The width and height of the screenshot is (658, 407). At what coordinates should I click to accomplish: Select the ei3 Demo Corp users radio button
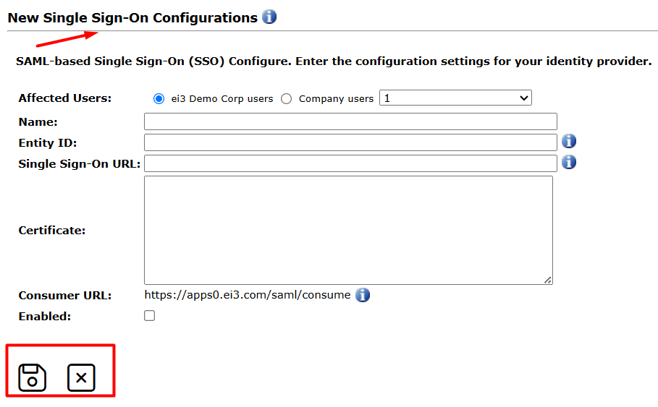pyautogui.click(x=159, y=99)
